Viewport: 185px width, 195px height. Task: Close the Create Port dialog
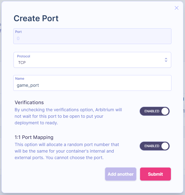point(177,8)
